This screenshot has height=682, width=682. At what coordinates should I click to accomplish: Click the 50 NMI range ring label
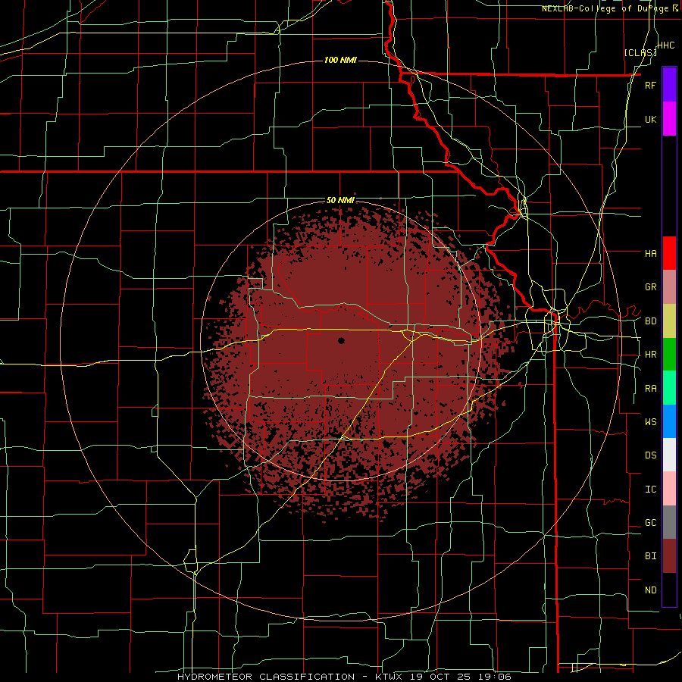pyautogui.click(x=340, y=201)
